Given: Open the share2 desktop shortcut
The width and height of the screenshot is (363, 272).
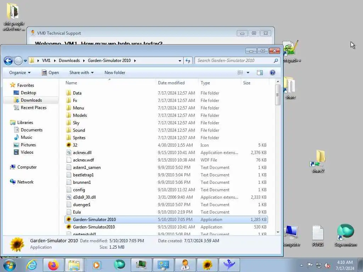Looking at the screenshot, I should 318,161.
